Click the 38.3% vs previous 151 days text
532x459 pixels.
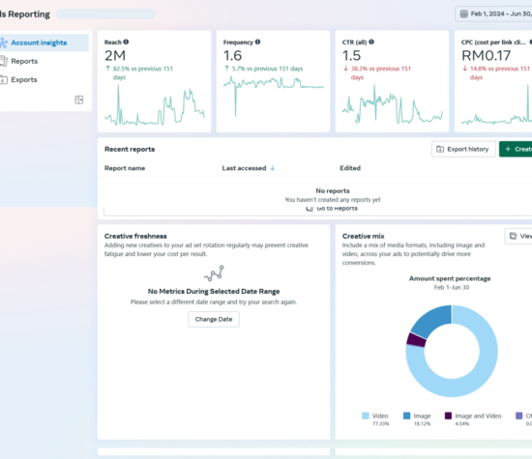381,72
